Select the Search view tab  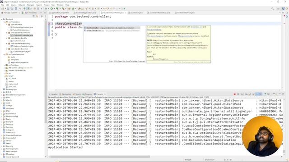pyautogui.click(x=77, y=94)
